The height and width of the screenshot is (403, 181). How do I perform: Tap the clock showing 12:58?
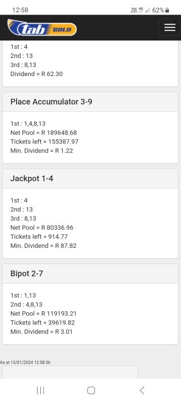20,10
